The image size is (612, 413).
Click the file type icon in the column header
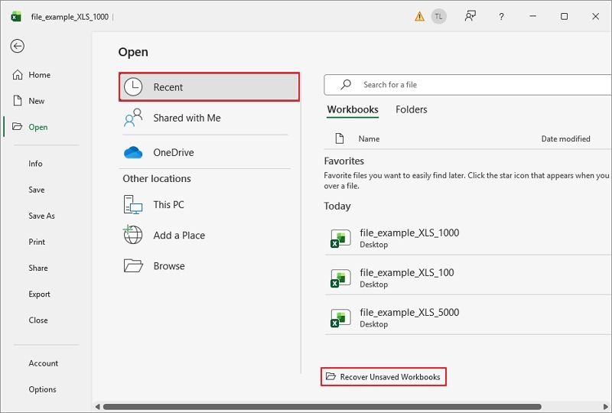(340, 138)
